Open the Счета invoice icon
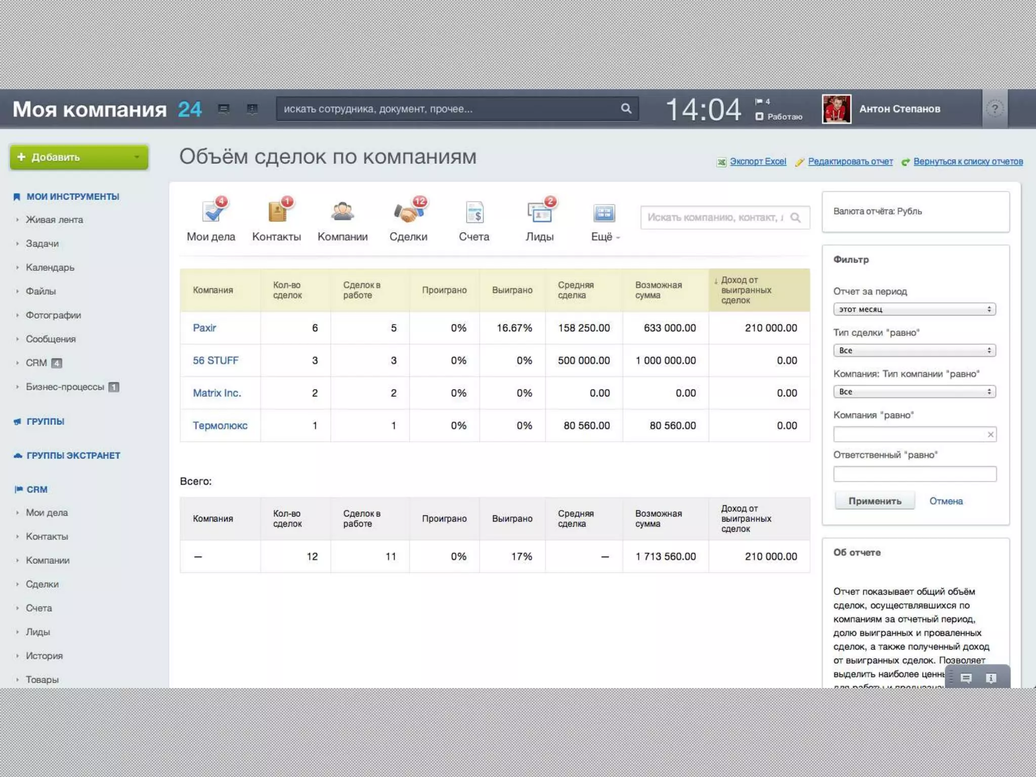1036x777 pixels. (x=474, y=212)
